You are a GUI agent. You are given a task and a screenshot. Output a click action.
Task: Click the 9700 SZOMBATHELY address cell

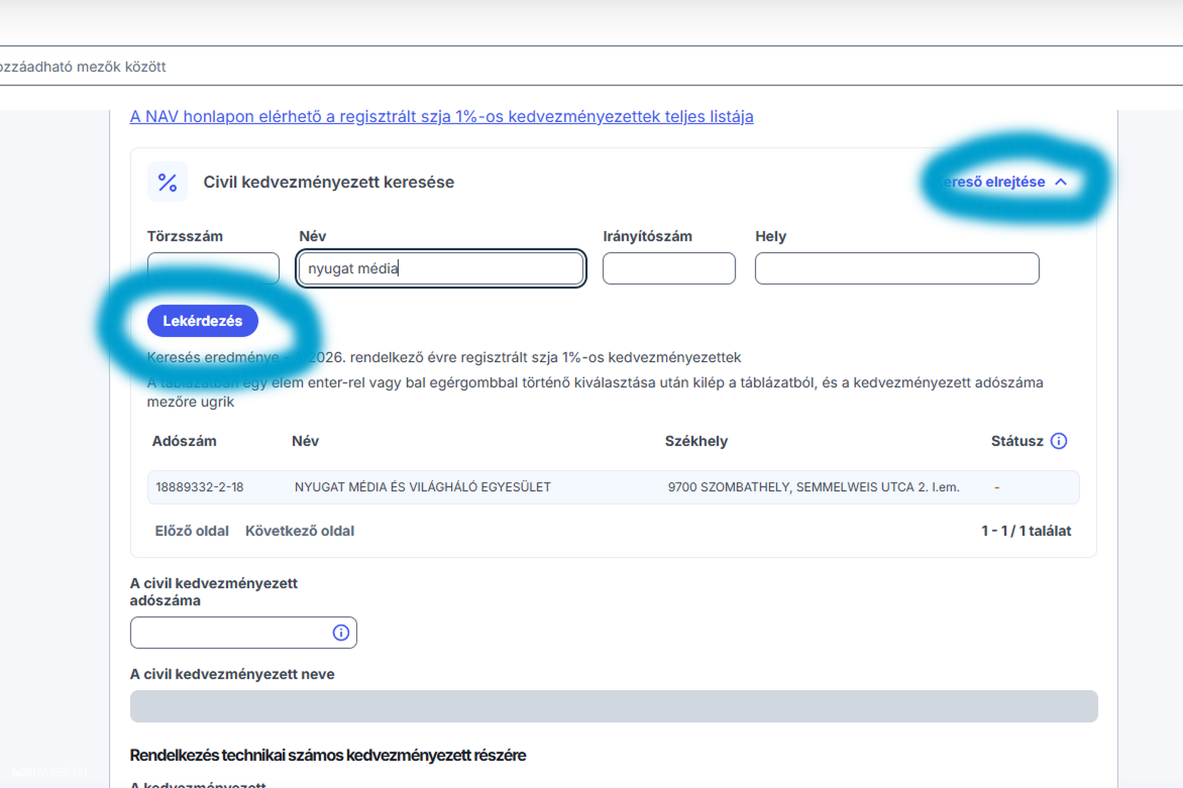click(x=813, y=487)
